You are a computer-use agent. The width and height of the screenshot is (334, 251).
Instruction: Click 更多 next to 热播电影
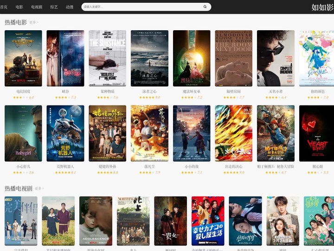point(34,22)
